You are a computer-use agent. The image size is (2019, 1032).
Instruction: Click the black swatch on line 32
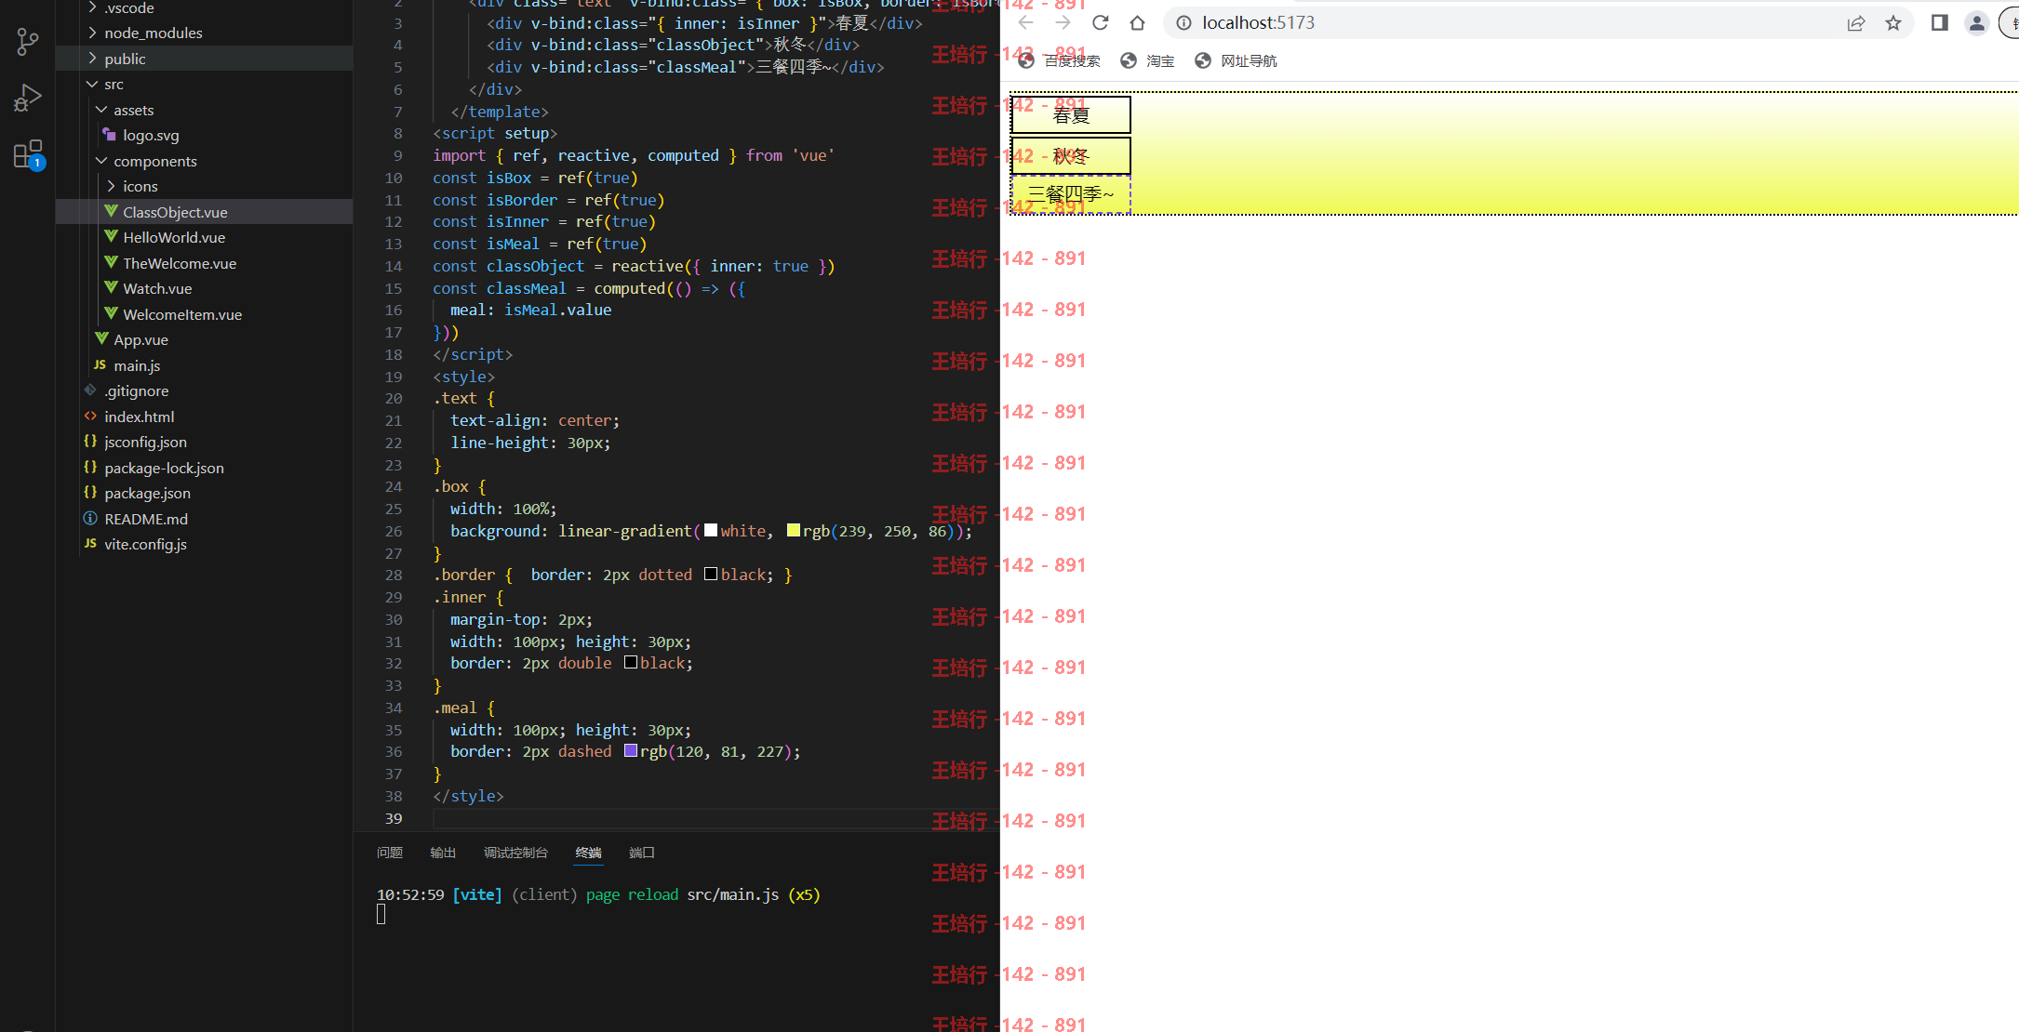[x=631, y=662]
